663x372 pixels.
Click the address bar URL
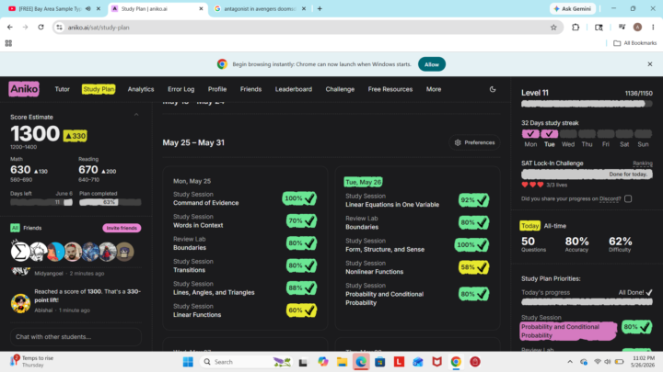pos(99,28)
